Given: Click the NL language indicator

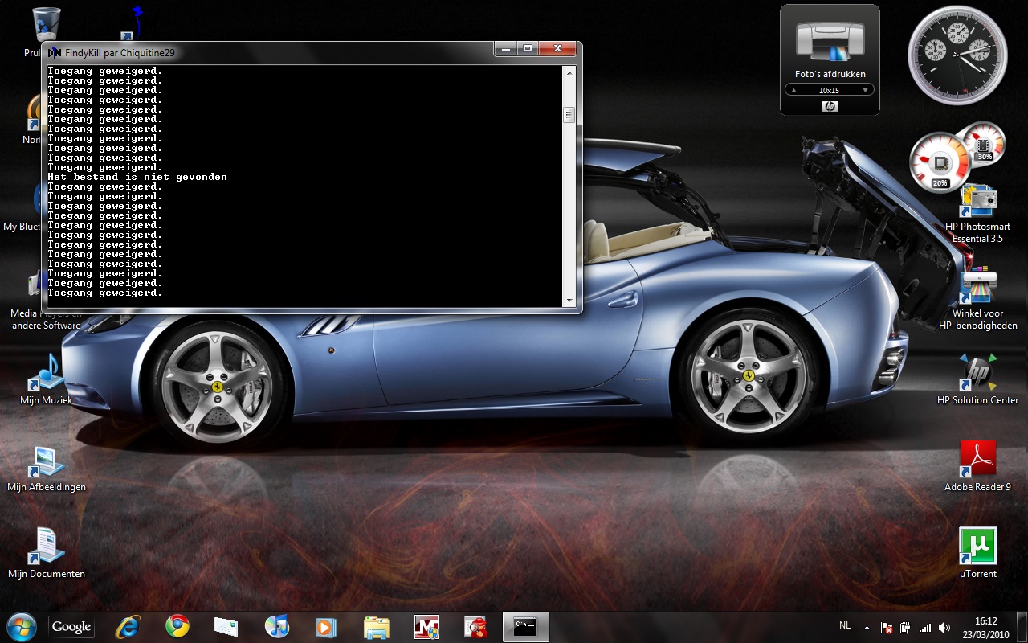Looking at the screenshot, I should (845, 625).
